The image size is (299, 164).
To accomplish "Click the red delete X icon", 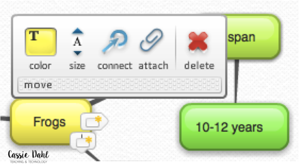I will coord(198,42).
